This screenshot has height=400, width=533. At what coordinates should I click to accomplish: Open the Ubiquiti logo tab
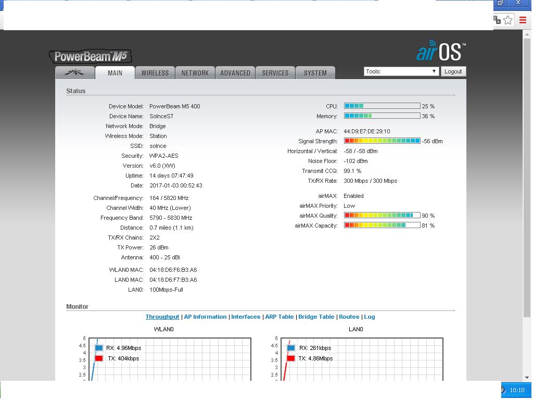pyautogui.click(x=75, y=72)
